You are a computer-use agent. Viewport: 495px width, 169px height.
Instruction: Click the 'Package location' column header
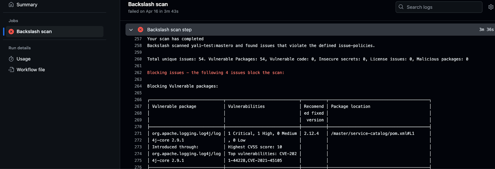pos(351,106)
